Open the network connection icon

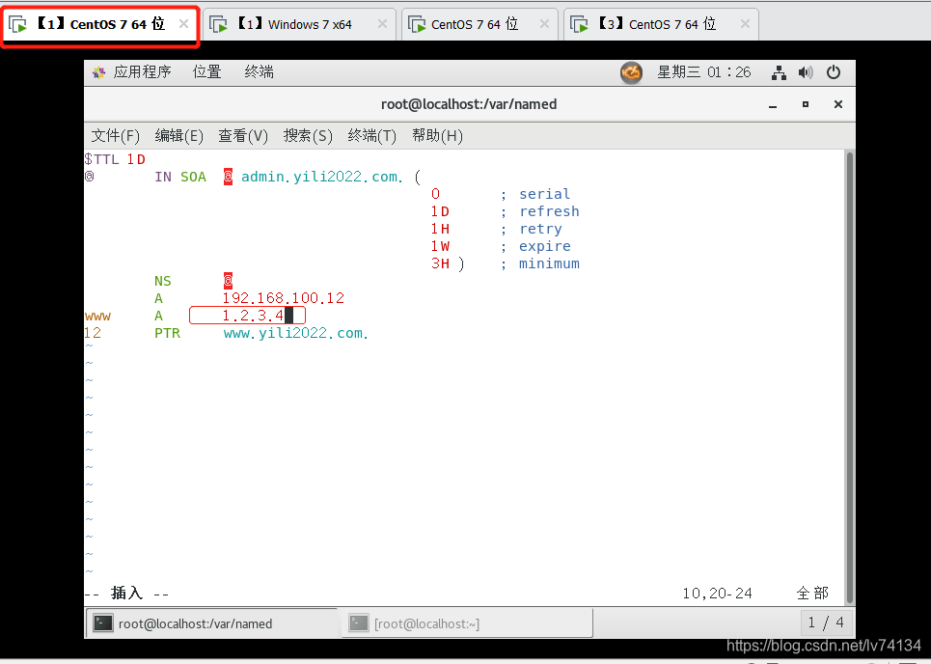coord(779,73)
